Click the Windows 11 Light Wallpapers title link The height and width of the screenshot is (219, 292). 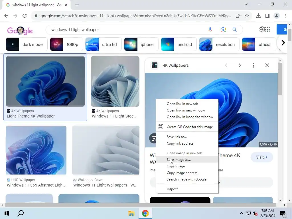(x=105, y=185)
